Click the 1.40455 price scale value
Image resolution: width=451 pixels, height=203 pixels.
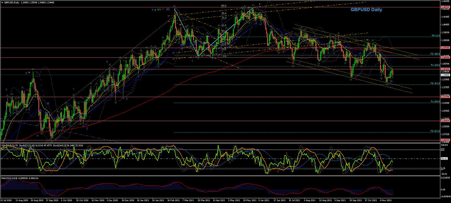click(445, 25)
